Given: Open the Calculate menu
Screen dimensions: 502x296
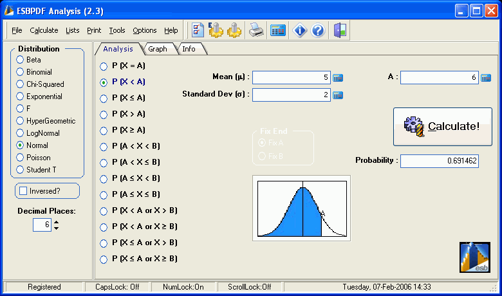Looking at the screenshot, I should point(44,30).
